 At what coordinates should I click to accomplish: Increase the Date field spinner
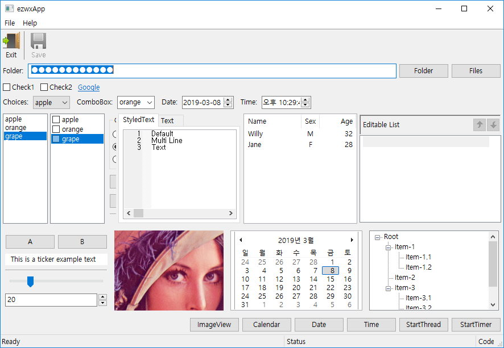pyautogui.click(x=228, y=100)
